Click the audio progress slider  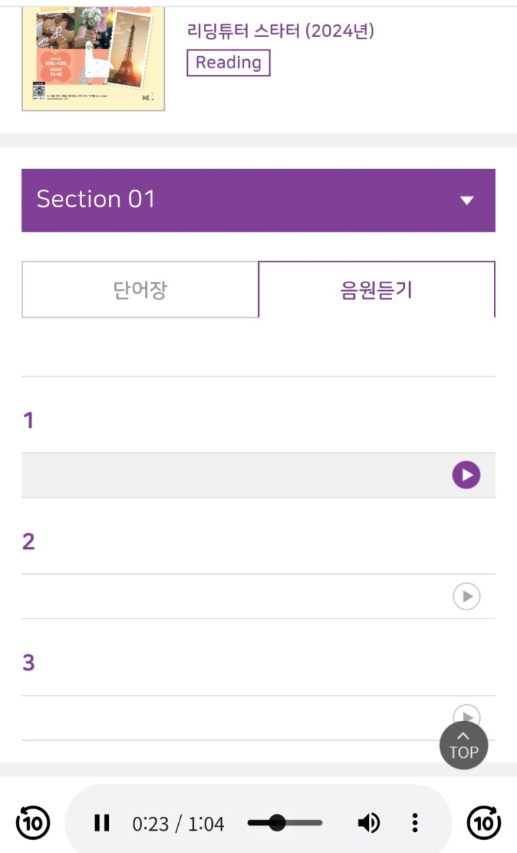[285, 824]
